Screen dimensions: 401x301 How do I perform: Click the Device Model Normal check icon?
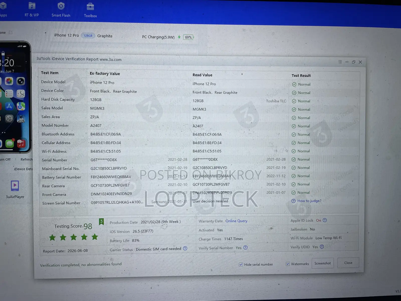(x=294, y=85)
